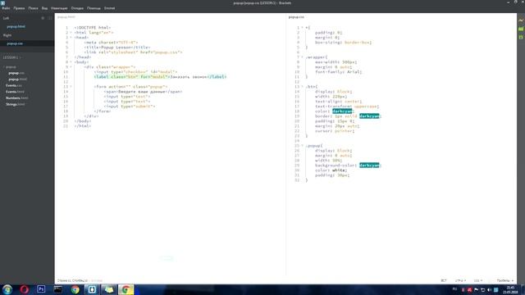This screenshot has width=525, height=295.
Task: Open the Навигация menu
Action: [x=59, y=8]
